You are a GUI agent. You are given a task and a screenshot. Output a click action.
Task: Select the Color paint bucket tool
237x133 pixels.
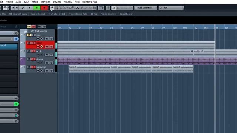(x=94, y=8)
